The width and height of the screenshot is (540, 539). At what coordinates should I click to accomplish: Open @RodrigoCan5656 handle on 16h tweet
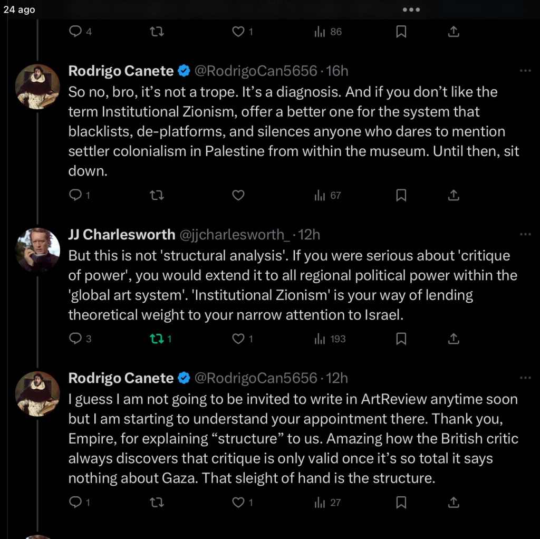point(256,71)
